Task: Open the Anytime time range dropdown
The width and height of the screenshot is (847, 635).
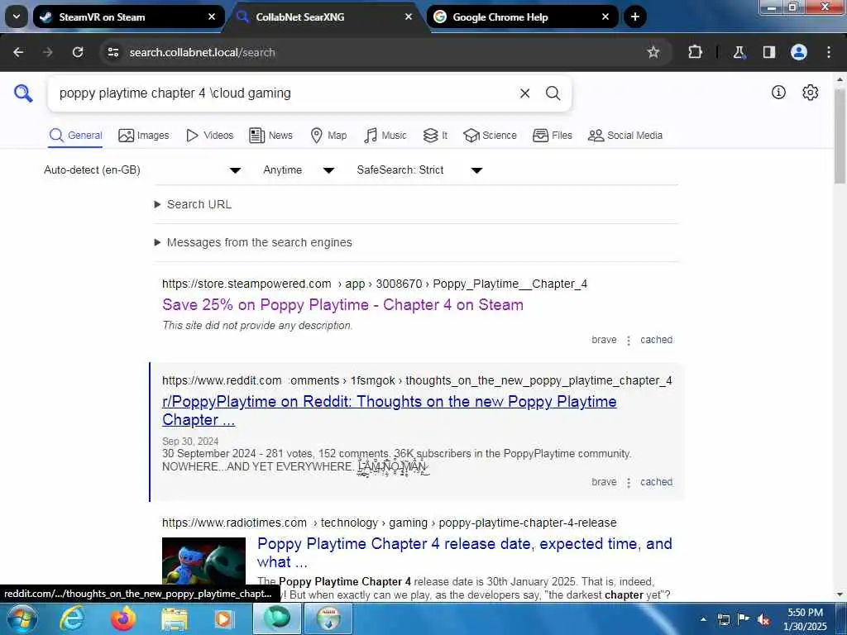Action: coord(299,170)
